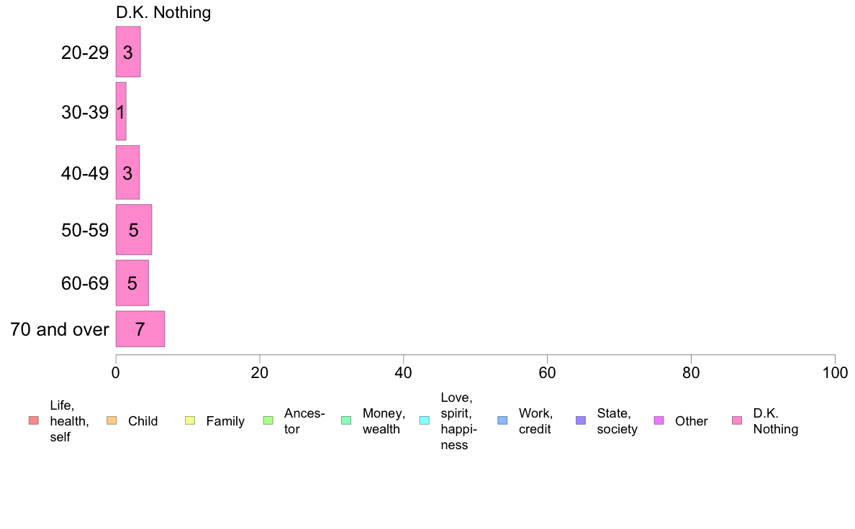Click the Love, spirit, happiness legend swatch
This screenshot has height=529, width=855.
click(x=424, y=420)
